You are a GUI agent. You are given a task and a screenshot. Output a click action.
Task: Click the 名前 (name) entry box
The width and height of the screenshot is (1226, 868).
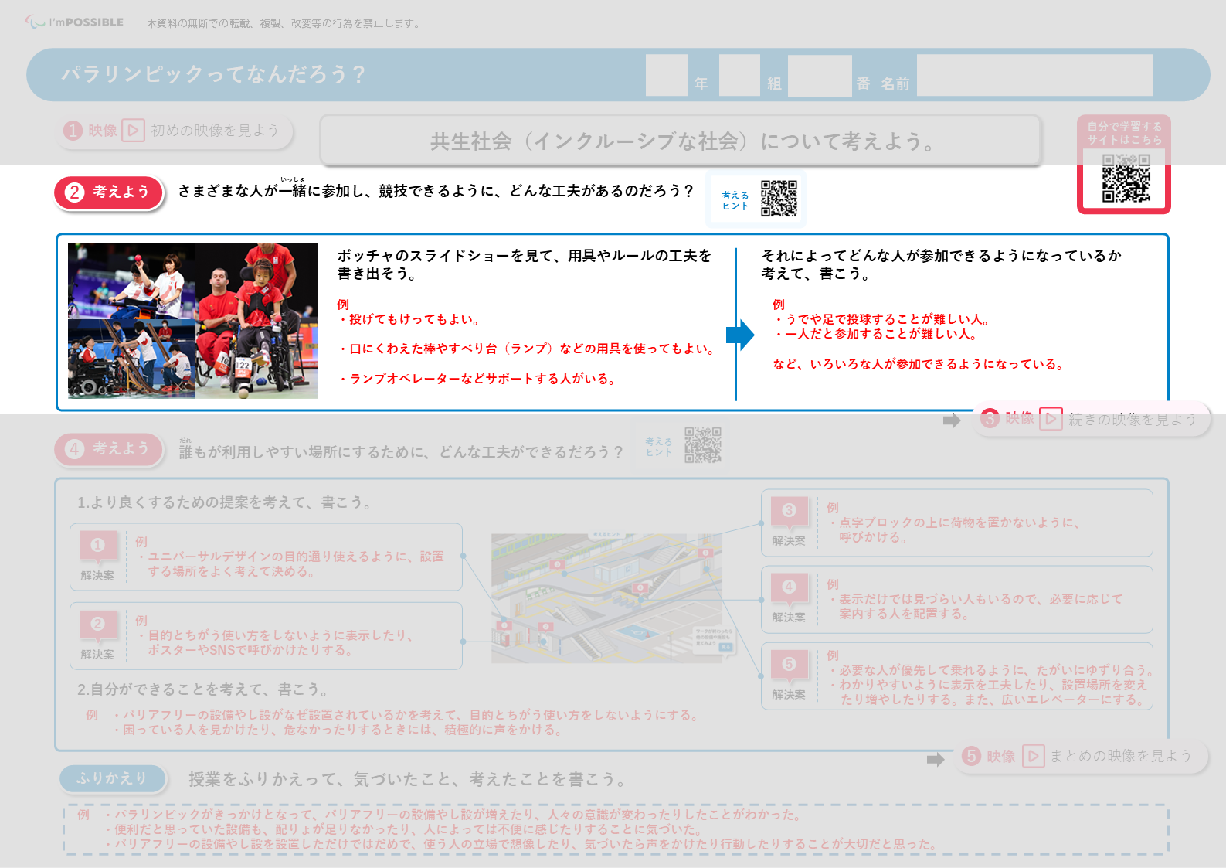pyautogui.click(x=1034, y=75)
